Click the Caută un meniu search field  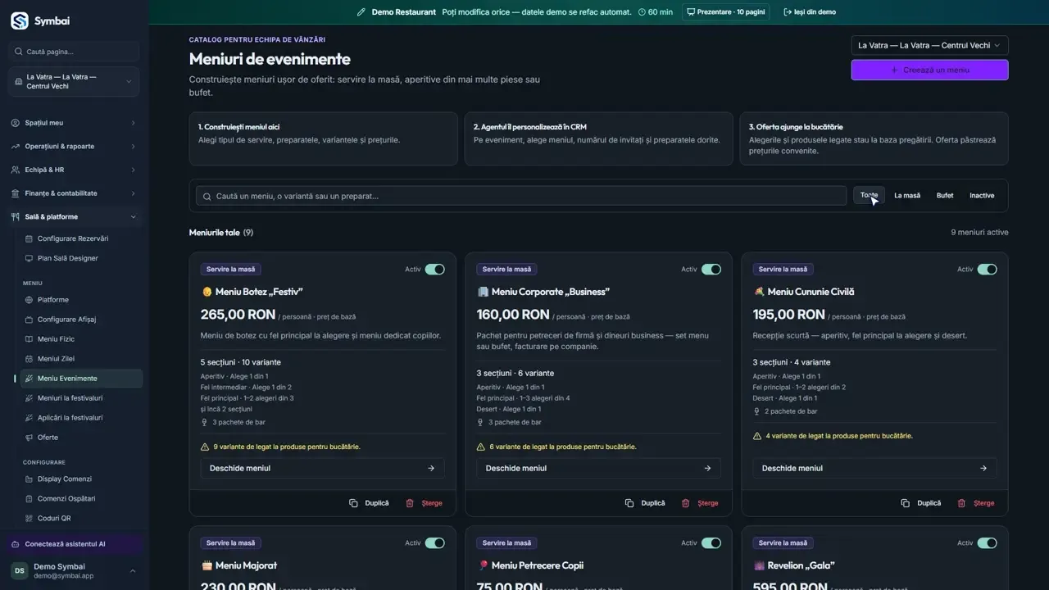pyautogui.click(x=521, y=196)
